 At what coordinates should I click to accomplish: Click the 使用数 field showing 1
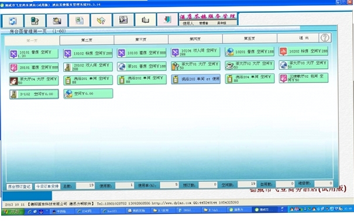click(125, 185)
